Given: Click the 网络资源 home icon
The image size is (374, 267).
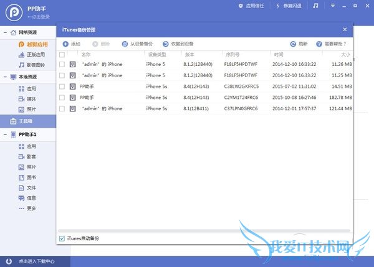Looking at the screenshot, I should [x=13, y=32].
